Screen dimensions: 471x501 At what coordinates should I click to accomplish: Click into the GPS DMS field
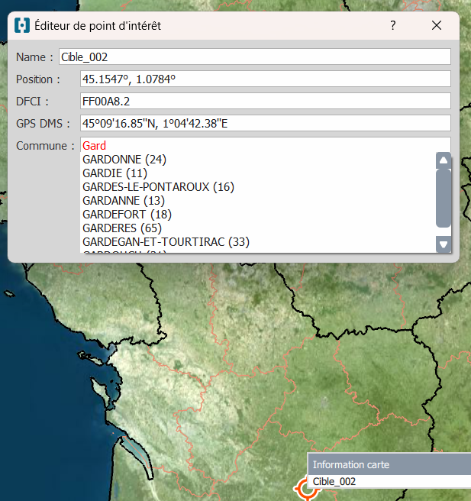coord(265,124)
